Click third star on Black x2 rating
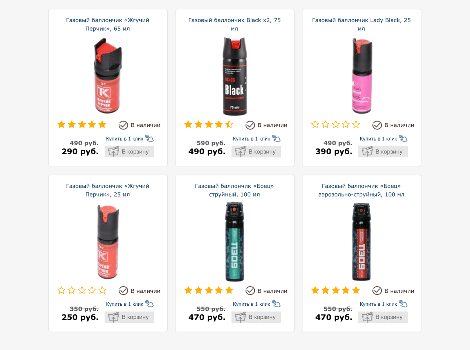Image resolution: width=470 pixels, height=350 pixels. tap(209, 124)
